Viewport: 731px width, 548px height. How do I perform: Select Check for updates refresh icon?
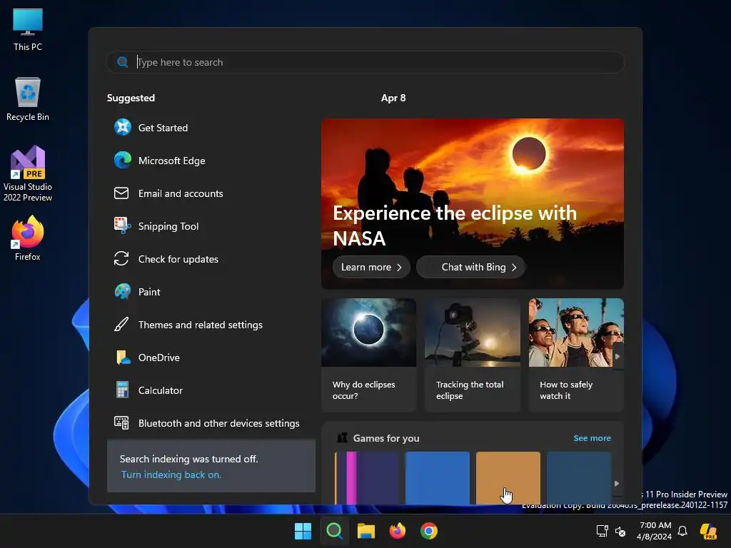[121, 258]
